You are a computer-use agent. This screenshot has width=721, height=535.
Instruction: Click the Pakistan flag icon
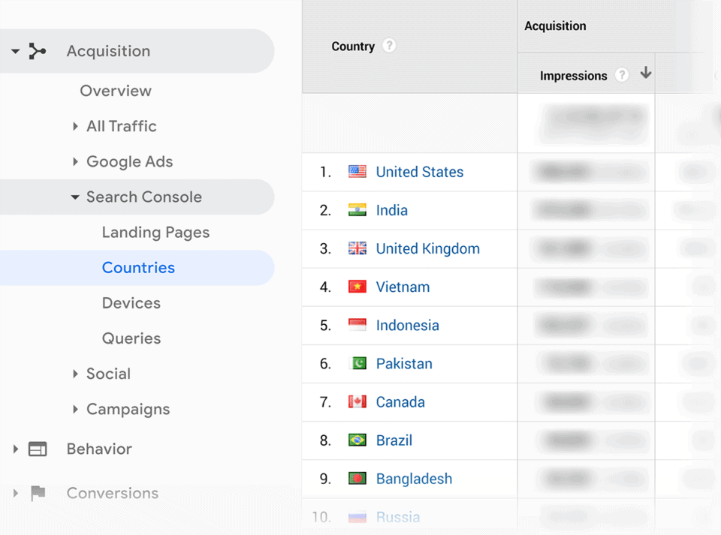[x=358, y=363]
